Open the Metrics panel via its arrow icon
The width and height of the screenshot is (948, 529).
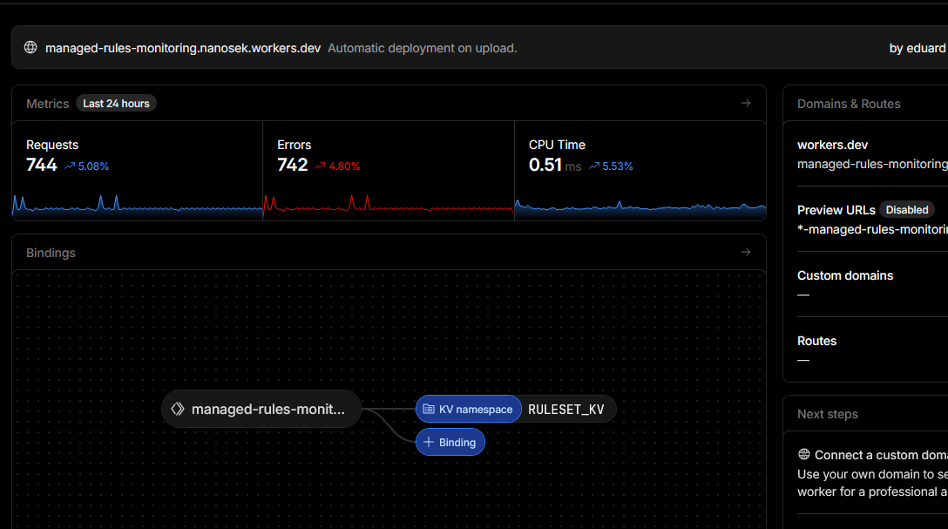(x=746, y=103)
